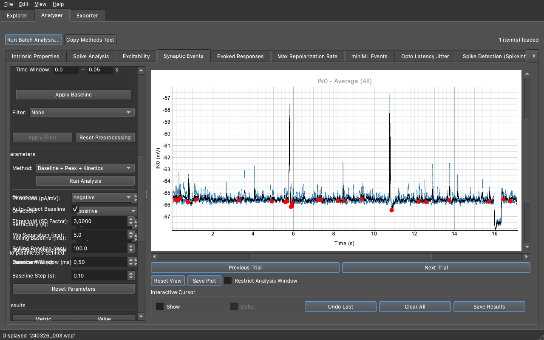This screenshot has width=544, height=340.
Task: Click the plot horizontal scrollbar right arrow
Action: coord(527,257)
